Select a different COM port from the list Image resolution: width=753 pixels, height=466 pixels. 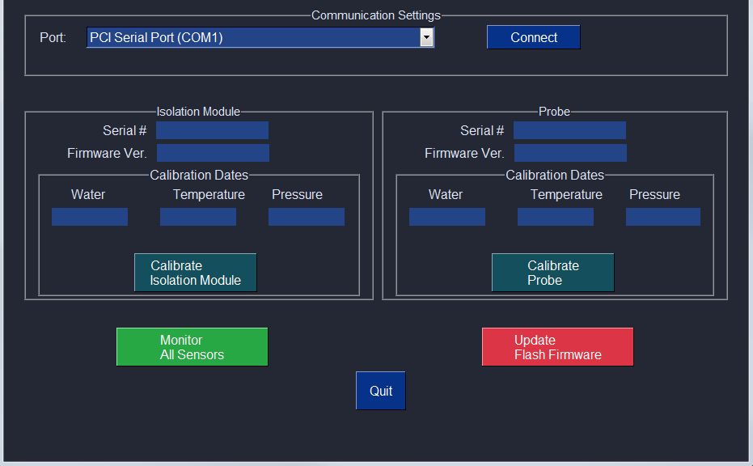427,37
